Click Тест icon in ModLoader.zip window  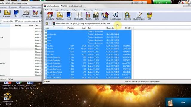click(69, 16)
